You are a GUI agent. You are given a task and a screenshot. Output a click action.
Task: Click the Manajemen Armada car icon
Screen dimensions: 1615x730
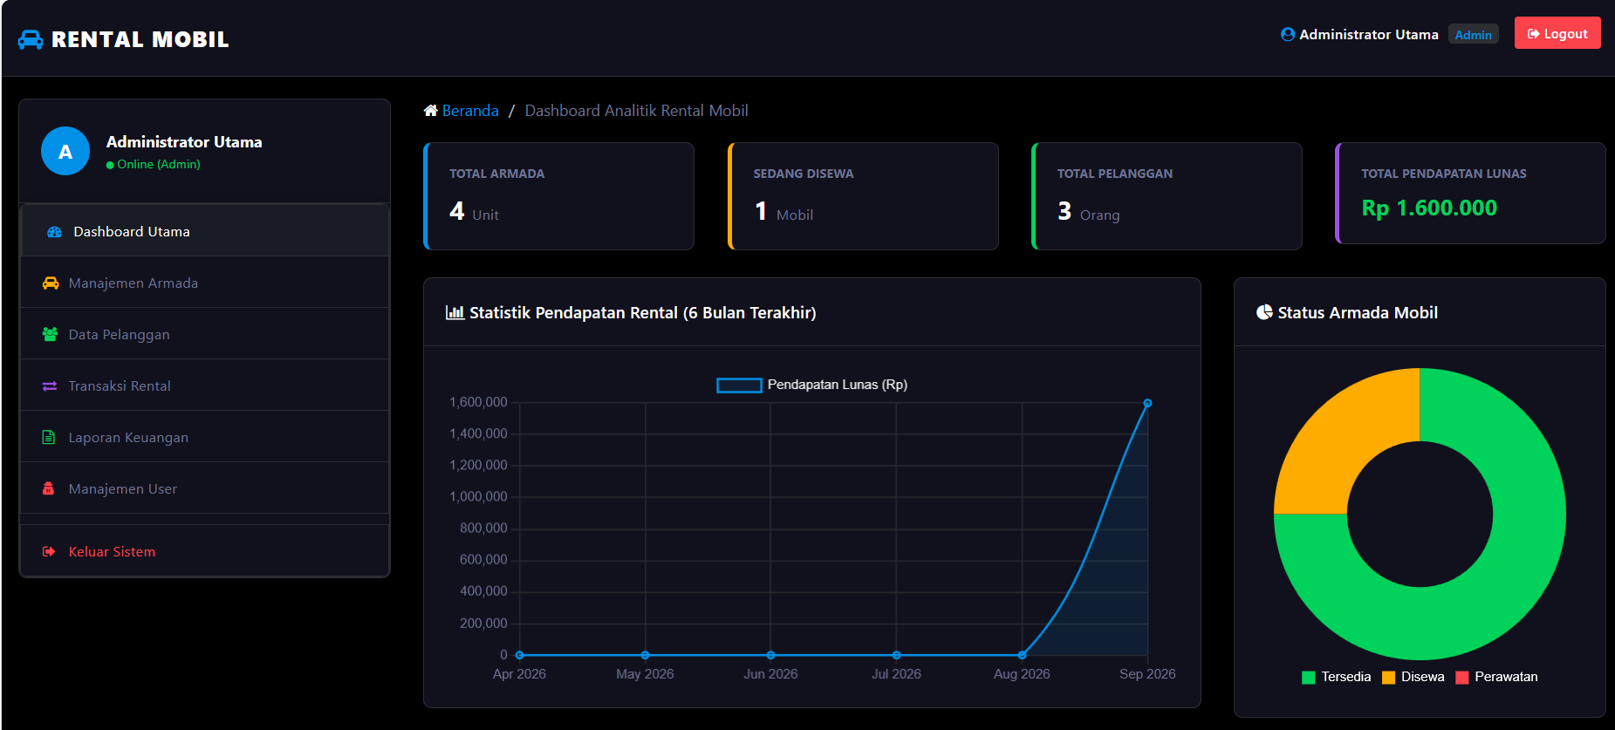point(51,283)
